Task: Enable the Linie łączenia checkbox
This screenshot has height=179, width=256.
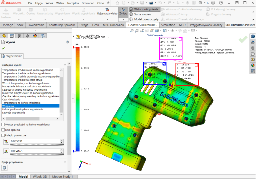Action: coord(3,130)
